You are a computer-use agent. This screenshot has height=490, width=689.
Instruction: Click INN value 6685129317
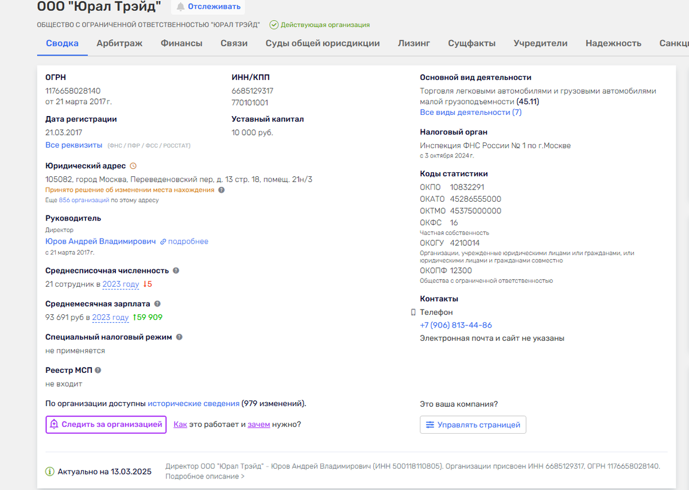(253, 91)
